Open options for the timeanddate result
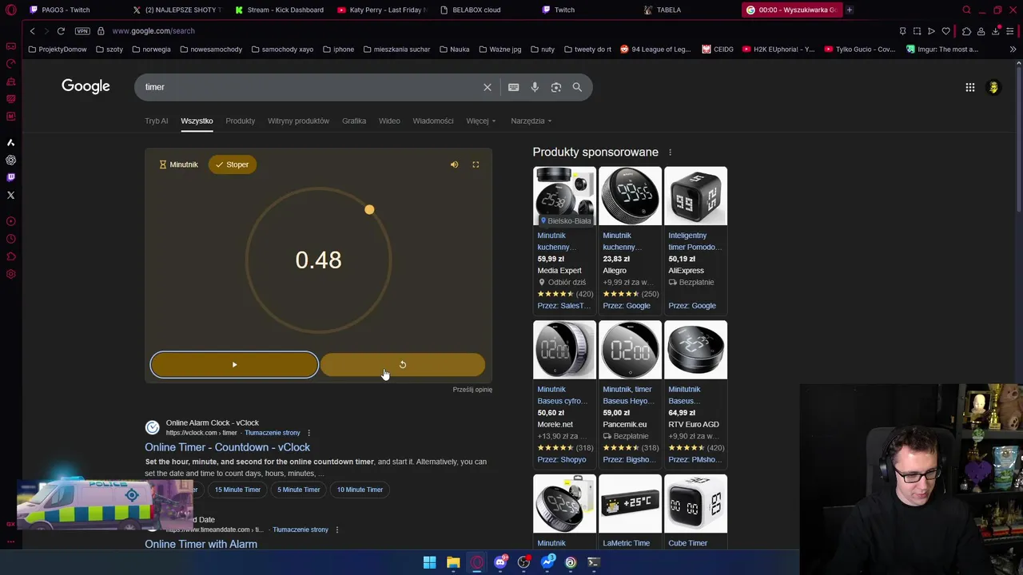1023x575 pixels. tap(337, 529)
